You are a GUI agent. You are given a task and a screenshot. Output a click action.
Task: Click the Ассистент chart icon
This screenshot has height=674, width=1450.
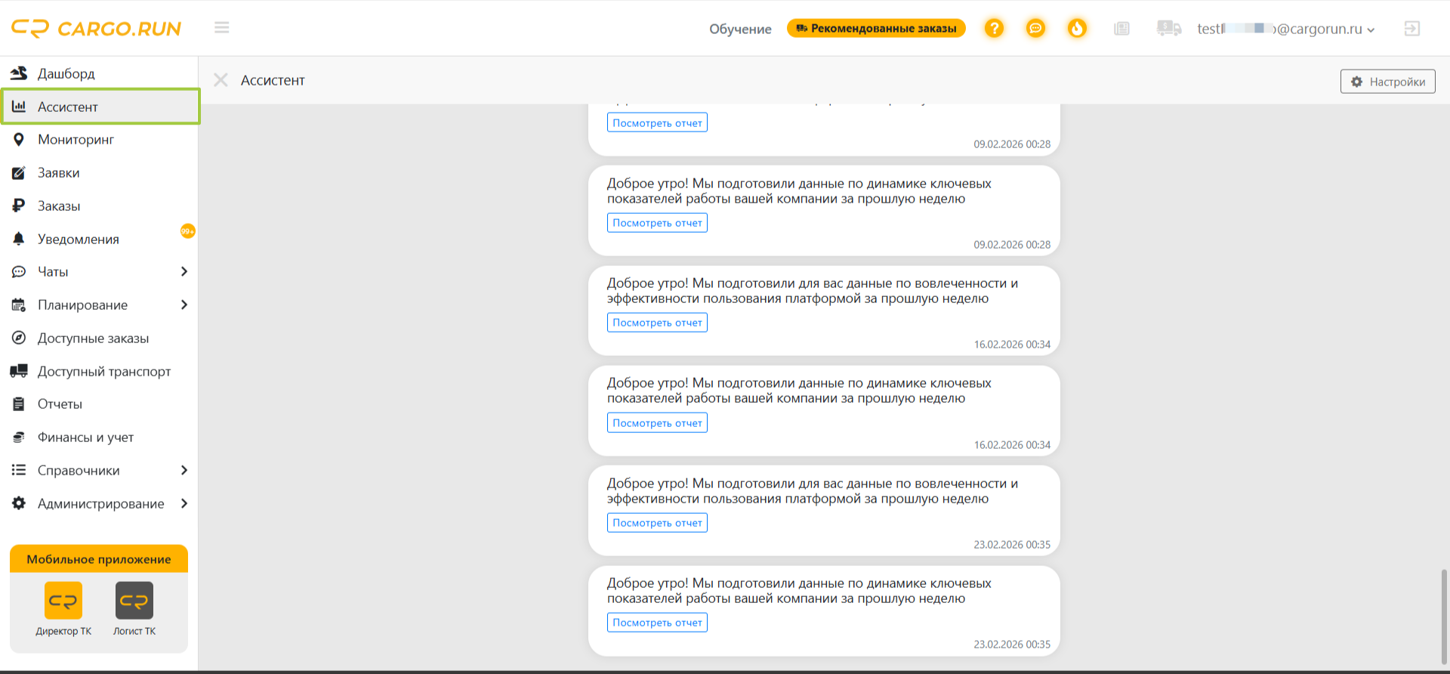[x=19, y=107]
